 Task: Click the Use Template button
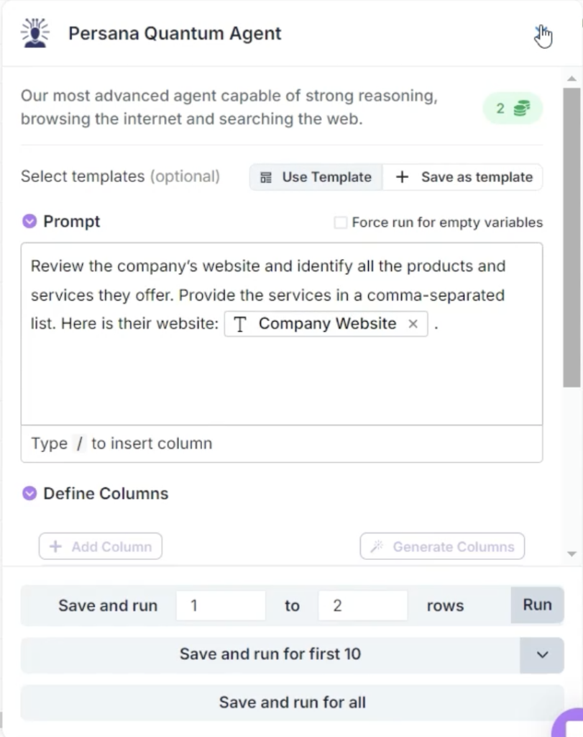[316, 177]
